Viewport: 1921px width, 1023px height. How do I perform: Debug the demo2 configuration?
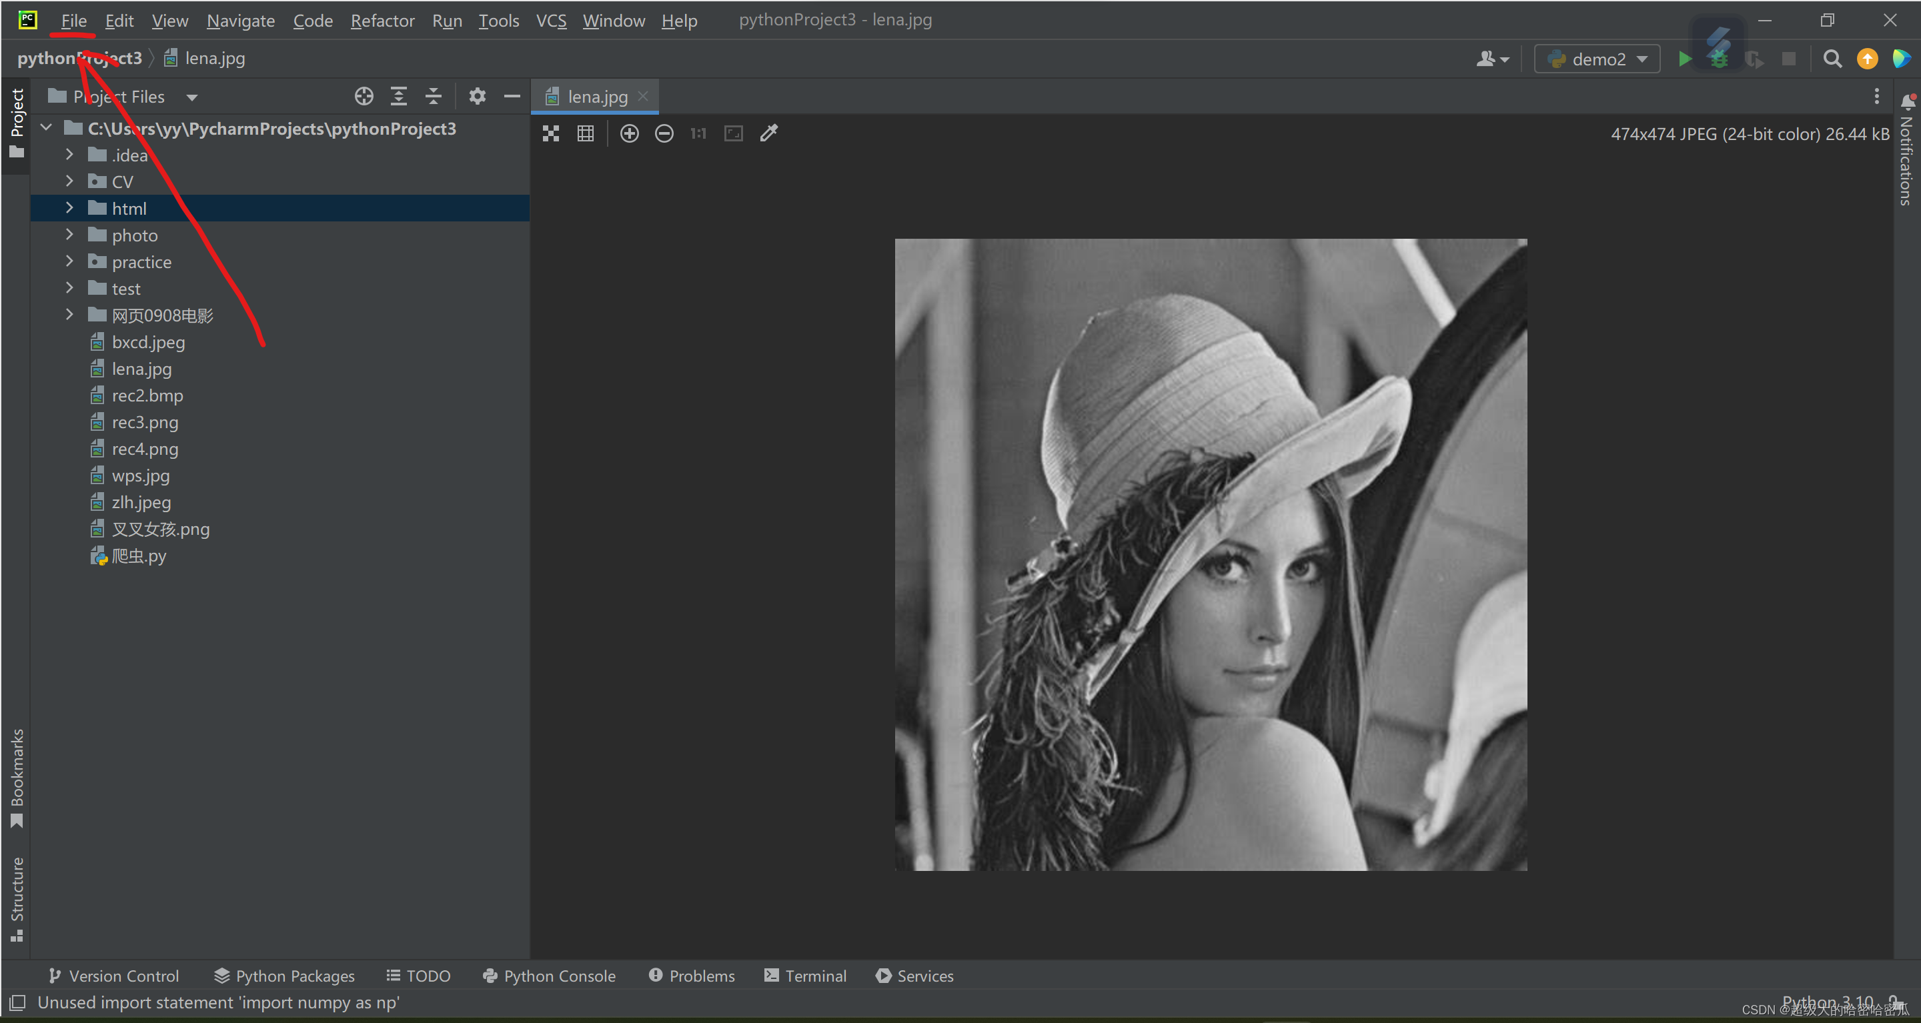pyautogui.click(x=1719, y=59)
